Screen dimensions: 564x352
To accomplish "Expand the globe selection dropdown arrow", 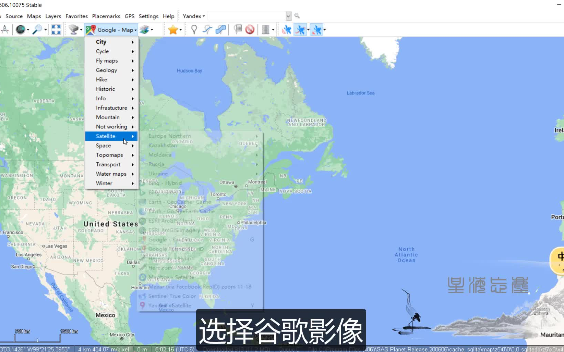I will pos(28,30).
